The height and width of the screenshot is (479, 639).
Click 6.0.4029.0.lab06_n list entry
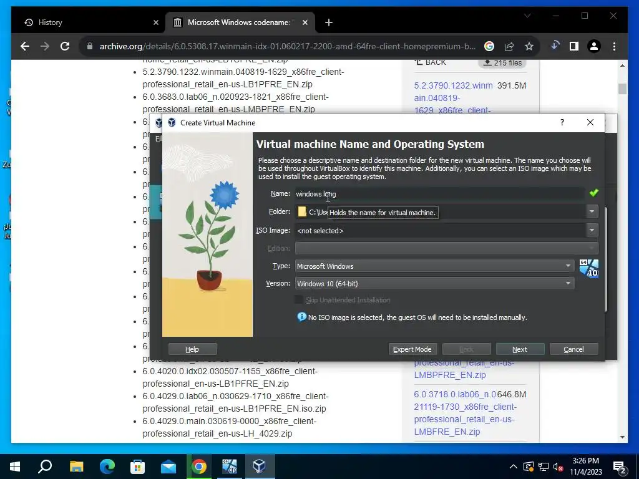(235, 402)
